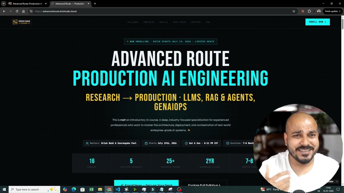Open the Chrome profile avatar
Viewport: 344px width, 193px height.
319,11
